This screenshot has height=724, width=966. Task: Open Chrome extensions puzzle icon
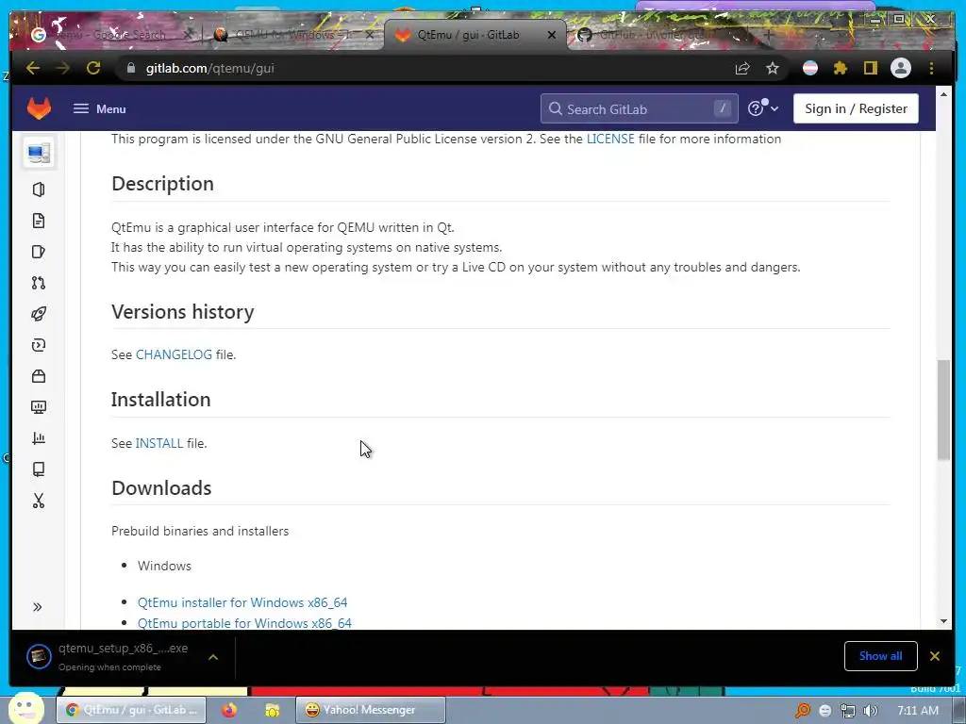click(841, 68)
